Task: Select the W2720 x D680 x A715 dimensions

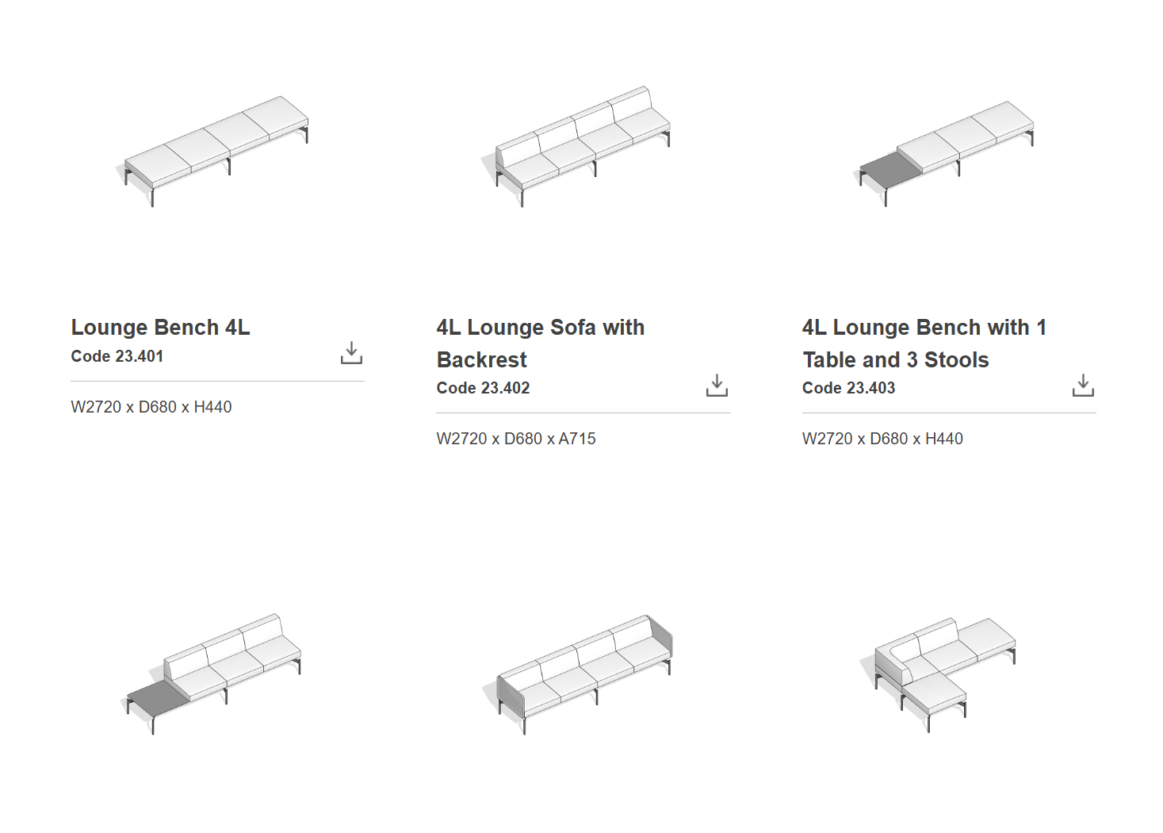Action: coord(516,439)
